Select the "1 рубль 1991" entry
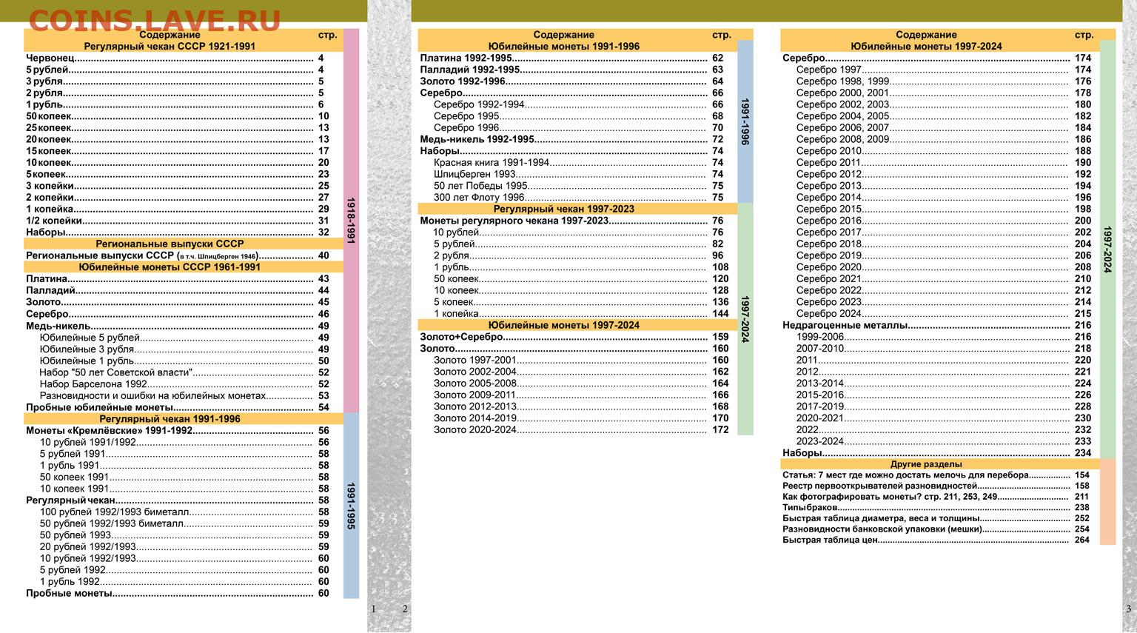1137x633 pixels. pyautogui.click(x=184, y=466)
